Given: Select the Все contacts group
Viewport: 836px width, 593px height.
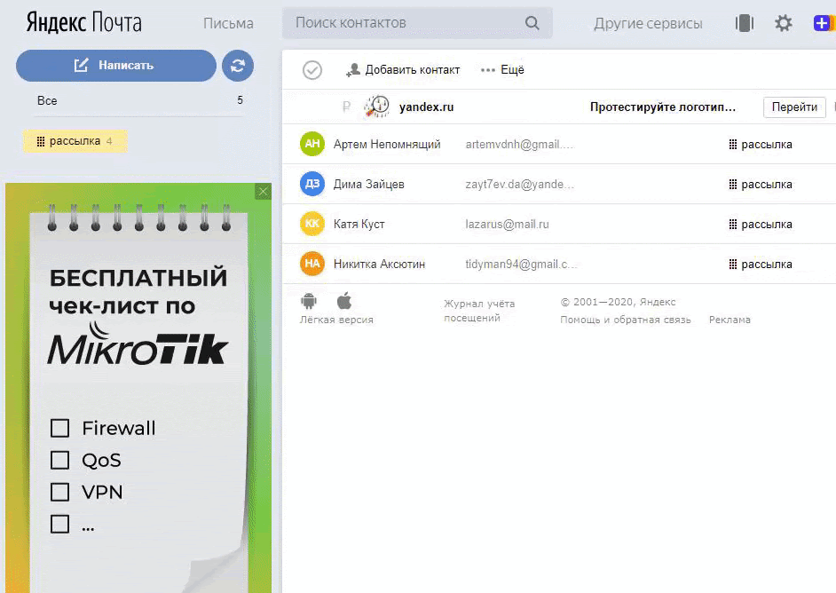Looking at the screenshot, I should [x=139, y=100].
